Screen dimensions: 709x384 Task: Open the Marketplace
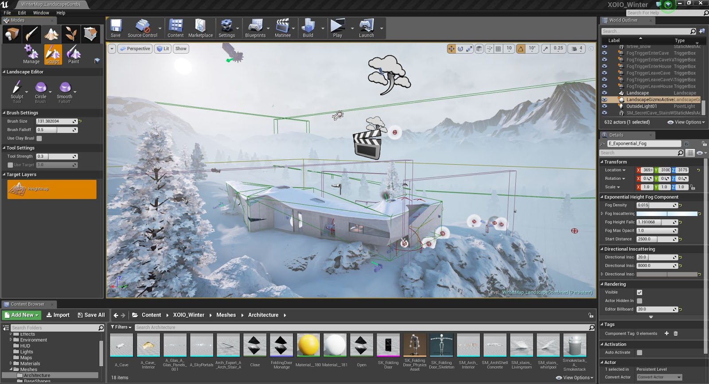[x=200, y=28]
